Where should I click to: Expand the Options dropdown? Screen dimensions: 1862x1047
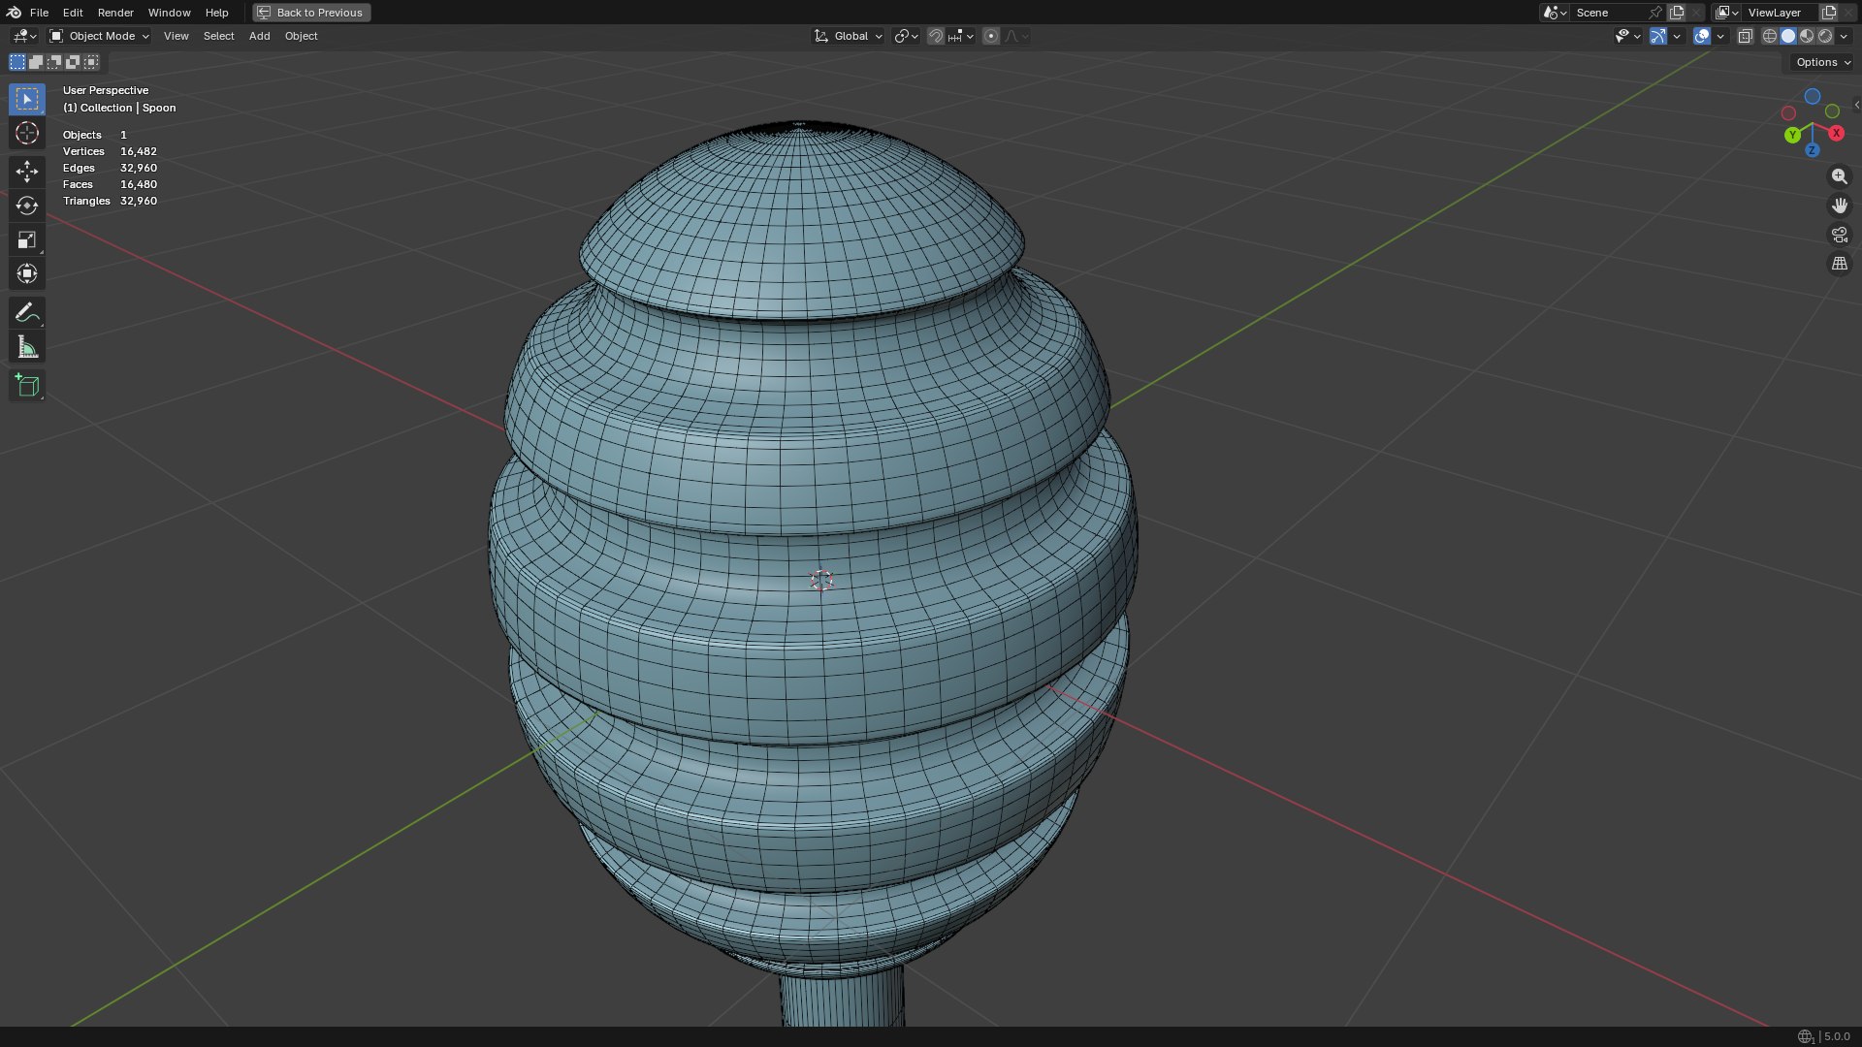pyautogui.click(x=1822, y=62)
